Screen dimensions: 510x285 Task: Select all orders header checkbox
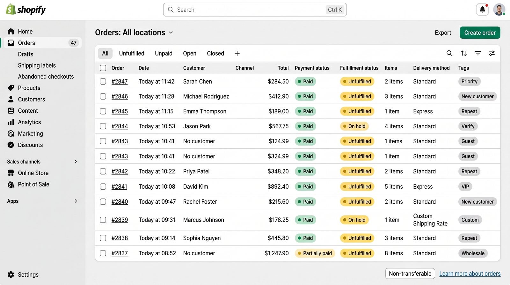coord(103,68)
